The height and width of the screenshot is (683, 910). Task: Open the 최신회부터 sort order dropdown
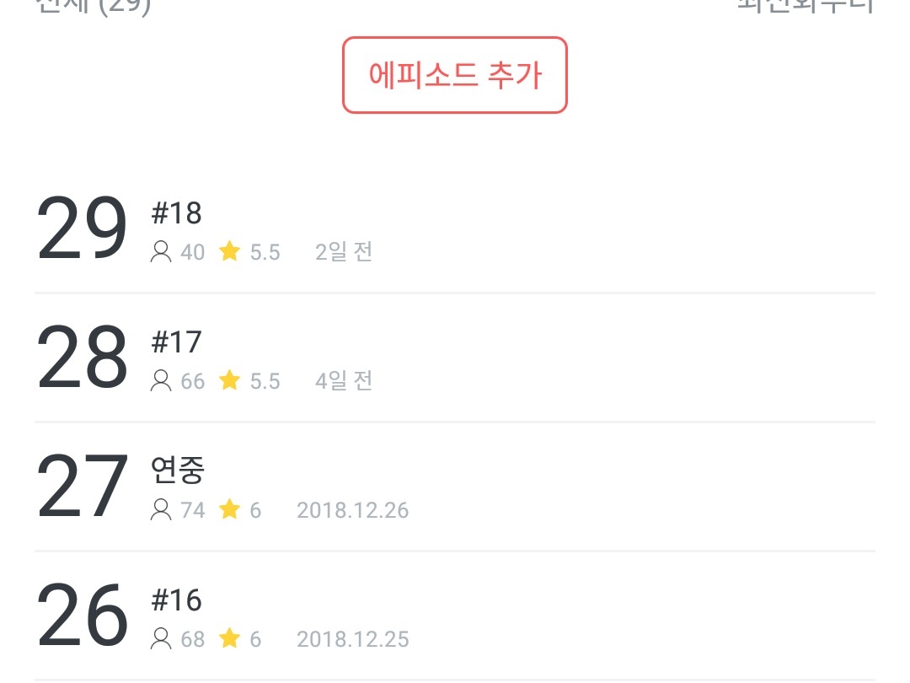[x=805, y=5]
